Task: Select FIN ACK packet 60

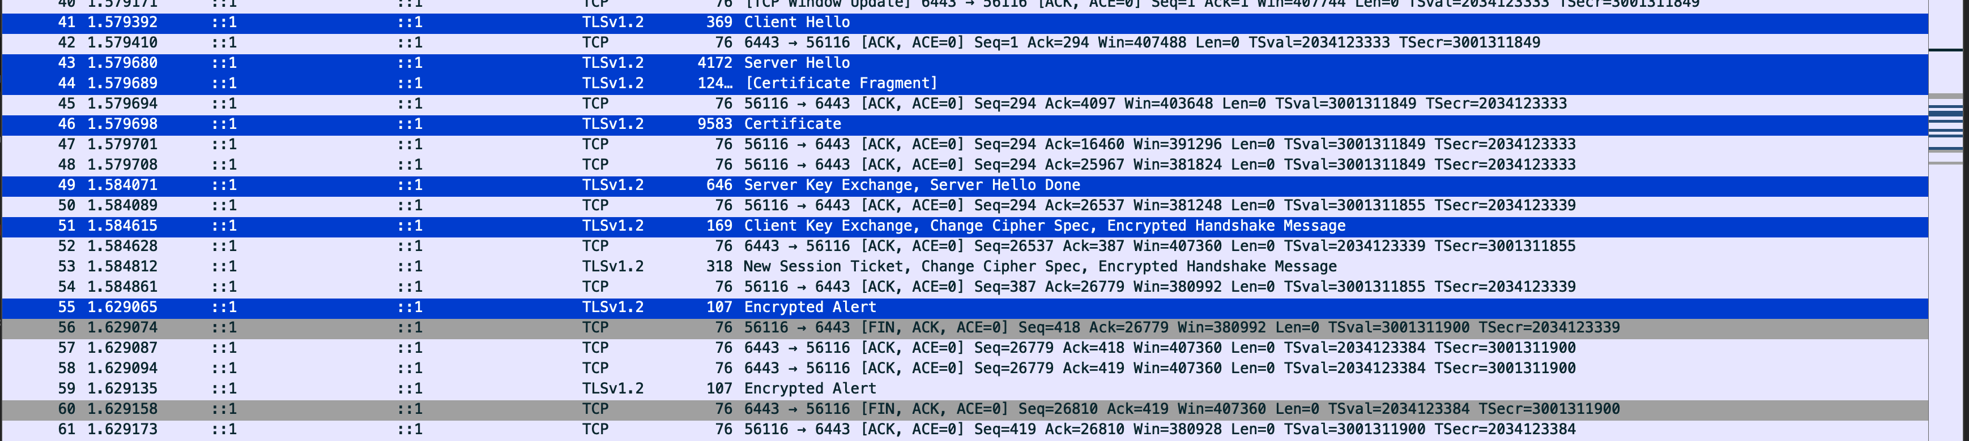Action: pyautogui.click(x=964, y=410)
